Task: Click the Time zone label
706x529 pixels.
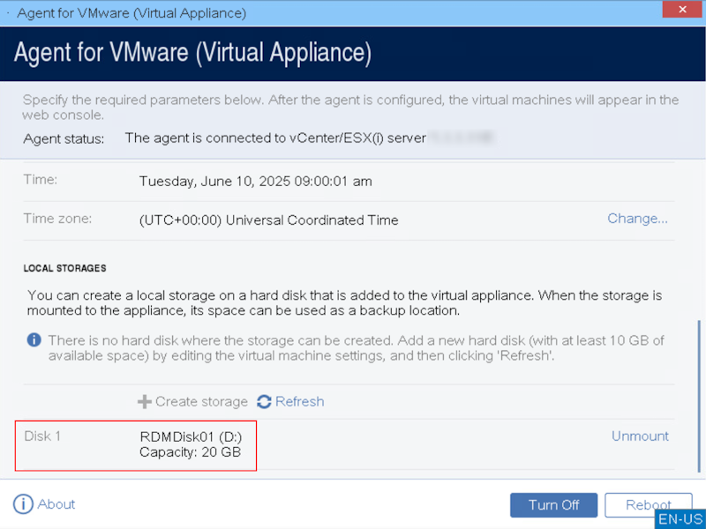Action: [57, 219]
